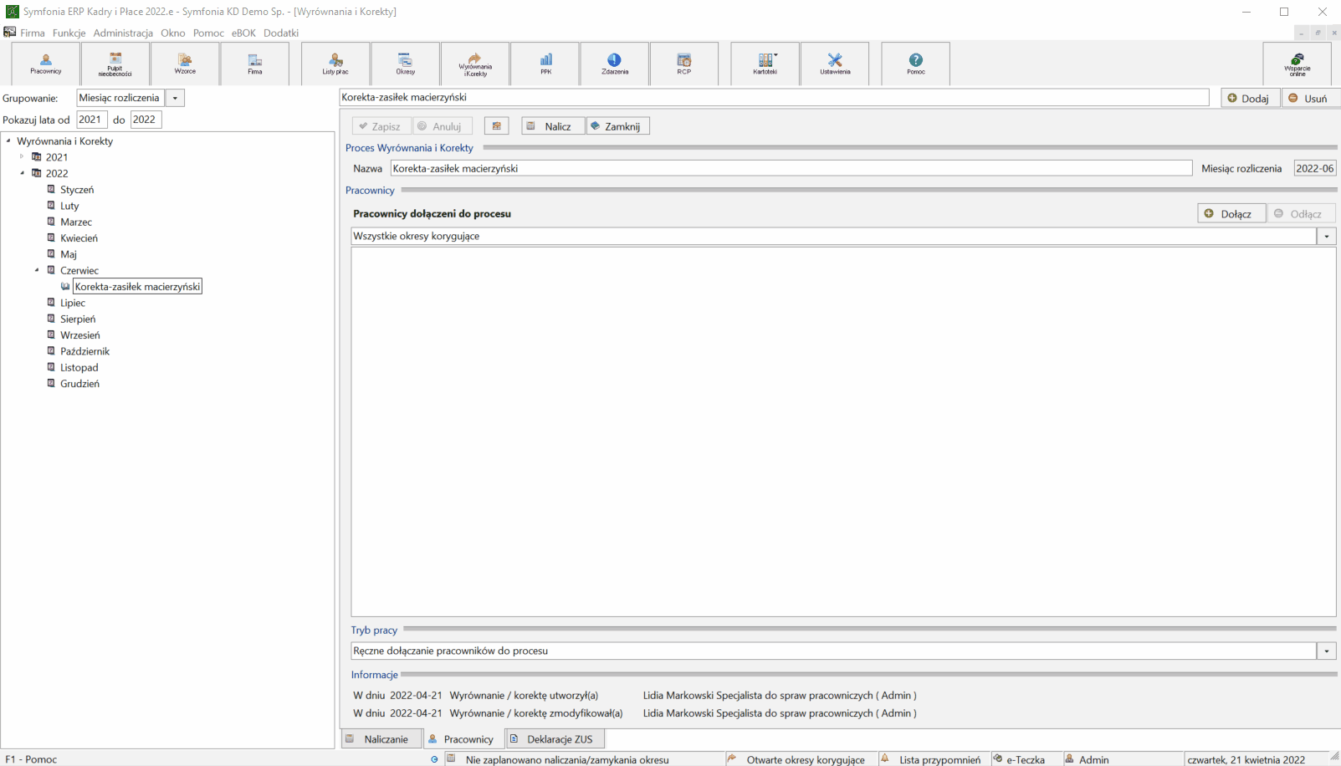Select the PPK toolbar icon
This screenshot has width=1341, height=766.
[x=545, y=64]
